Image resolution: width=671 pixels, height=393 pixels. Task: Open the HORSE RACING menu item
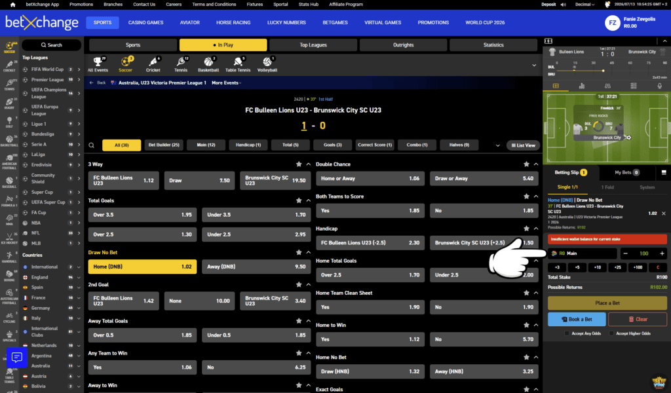(x=233, y=23)
